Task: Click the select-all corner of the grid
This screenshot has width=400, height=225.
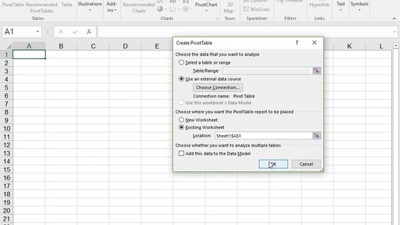Action: [9, 46]
